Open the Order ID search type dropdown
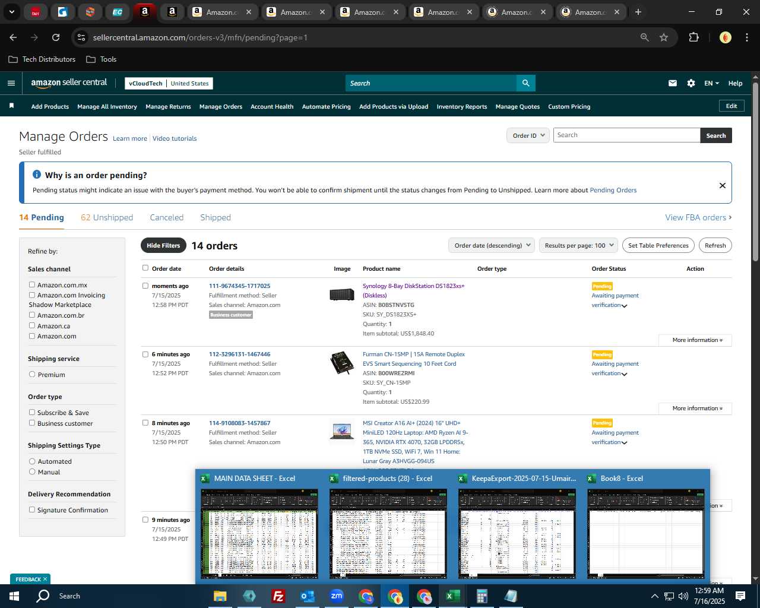This screenshot has width=760, height=608. click(528, 135)
